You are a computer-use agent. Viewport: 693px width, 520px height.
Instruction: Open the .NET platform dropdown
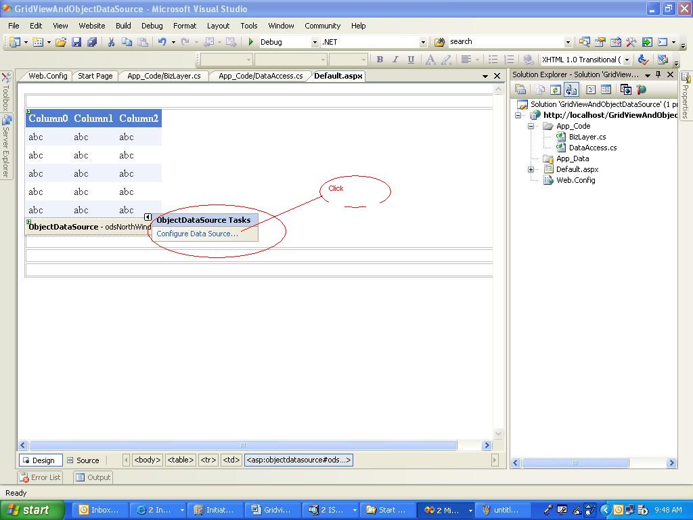point(423,42)
